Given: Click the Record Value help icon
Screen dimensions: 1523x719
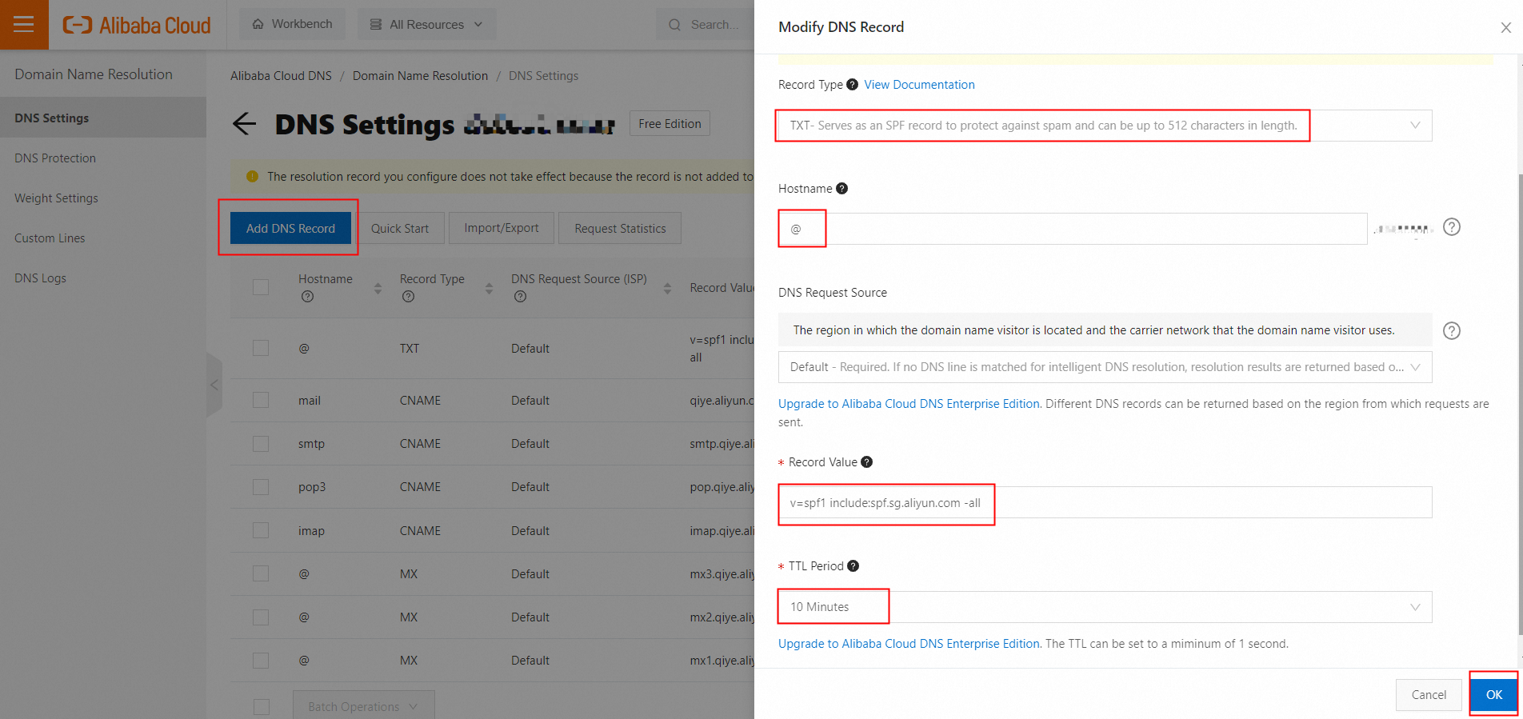Looking at the screenshot, I should click(x=866, y=462).
